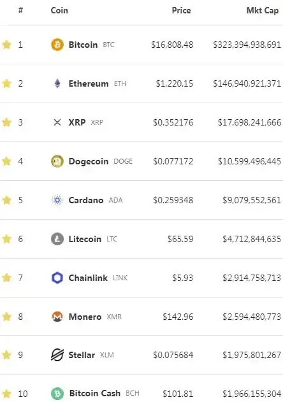Toggle the star next to Monero
Screen dimensions: 283x402
tap(6, 317)
